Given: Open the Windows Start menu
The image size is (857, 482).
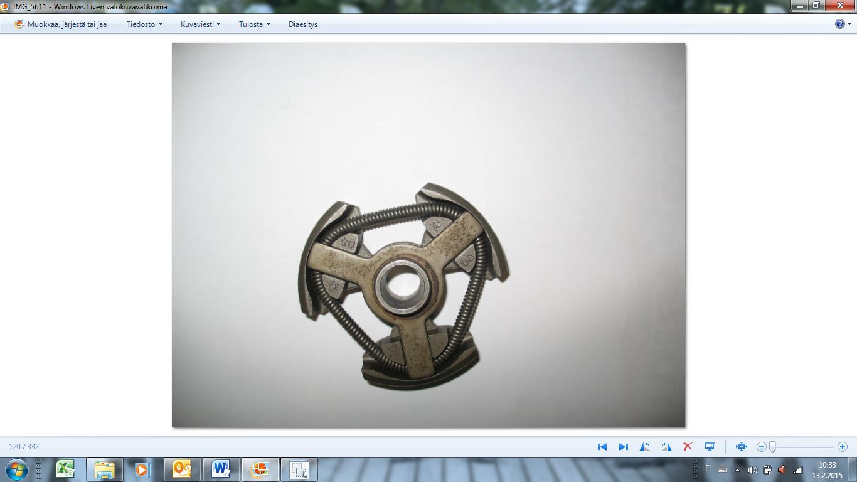Looking at the screenshot, I should [x=17, y=469].
